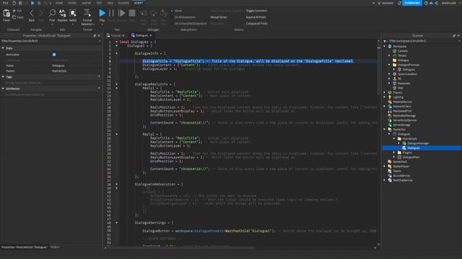
Task: Open the Format Selection dropdown arrow
Action: click(x=94, y=24)
